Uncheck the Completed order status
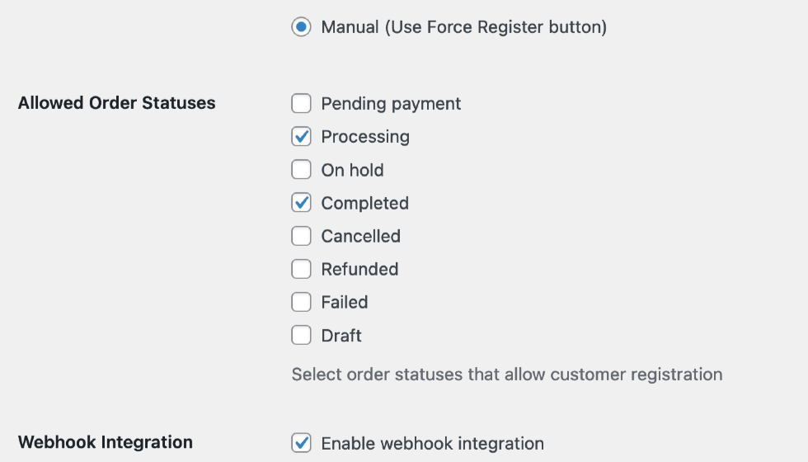This screenshot has height=462, width=808. click(301, 203)
